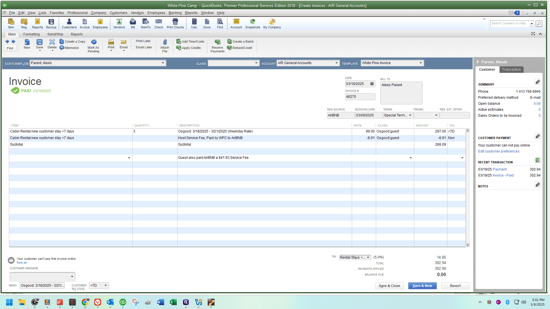This screenshot has width=550, height=309.
Task: Collapse the ribbon chevron
Action: click(x=540, y=34)
